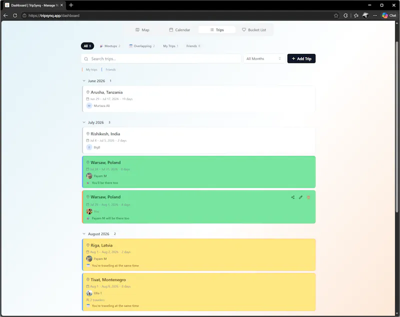
Task: Switch to the Map view tab
Action: click(142, 30)
